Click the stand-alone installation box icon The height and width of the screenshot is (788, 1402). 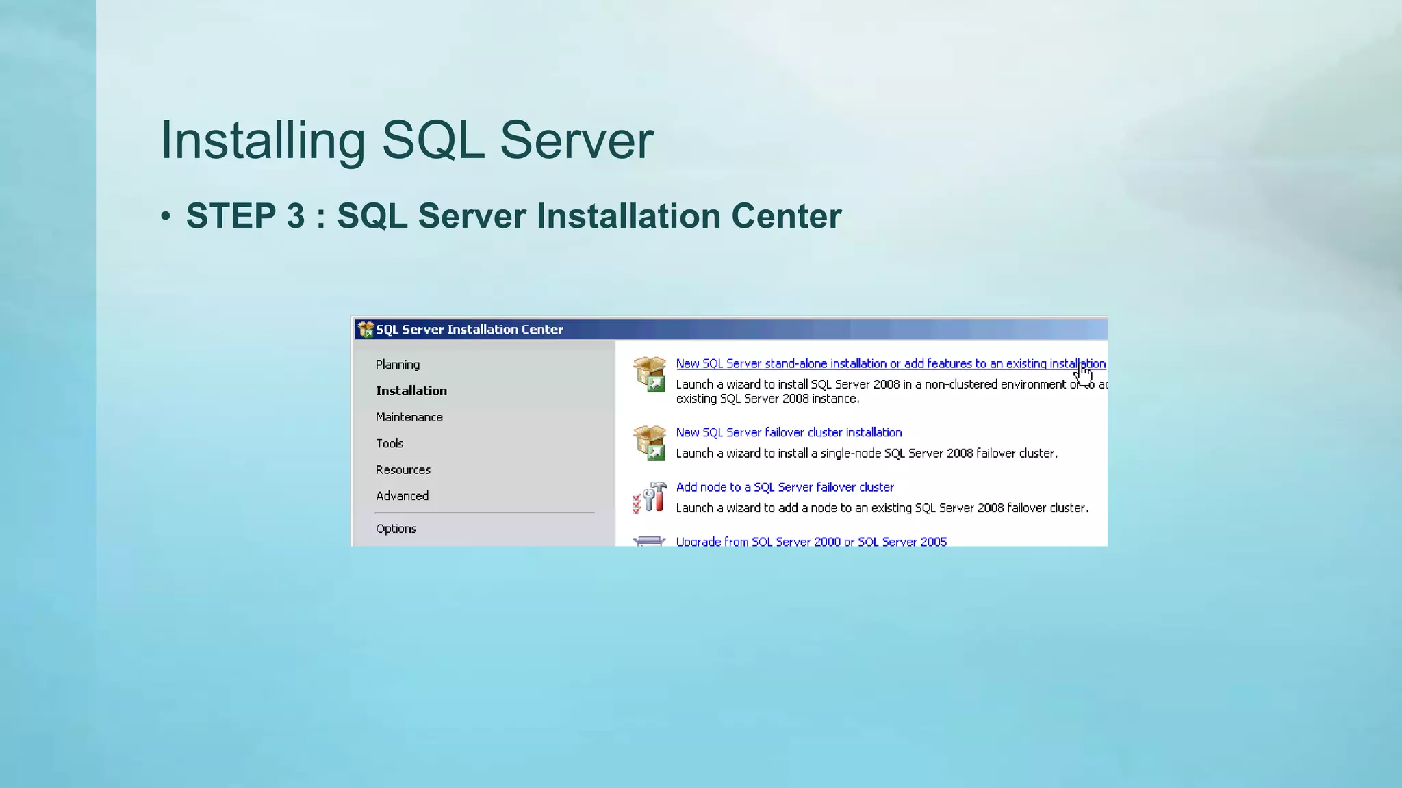pyautogui.click(x=650, y=373)
